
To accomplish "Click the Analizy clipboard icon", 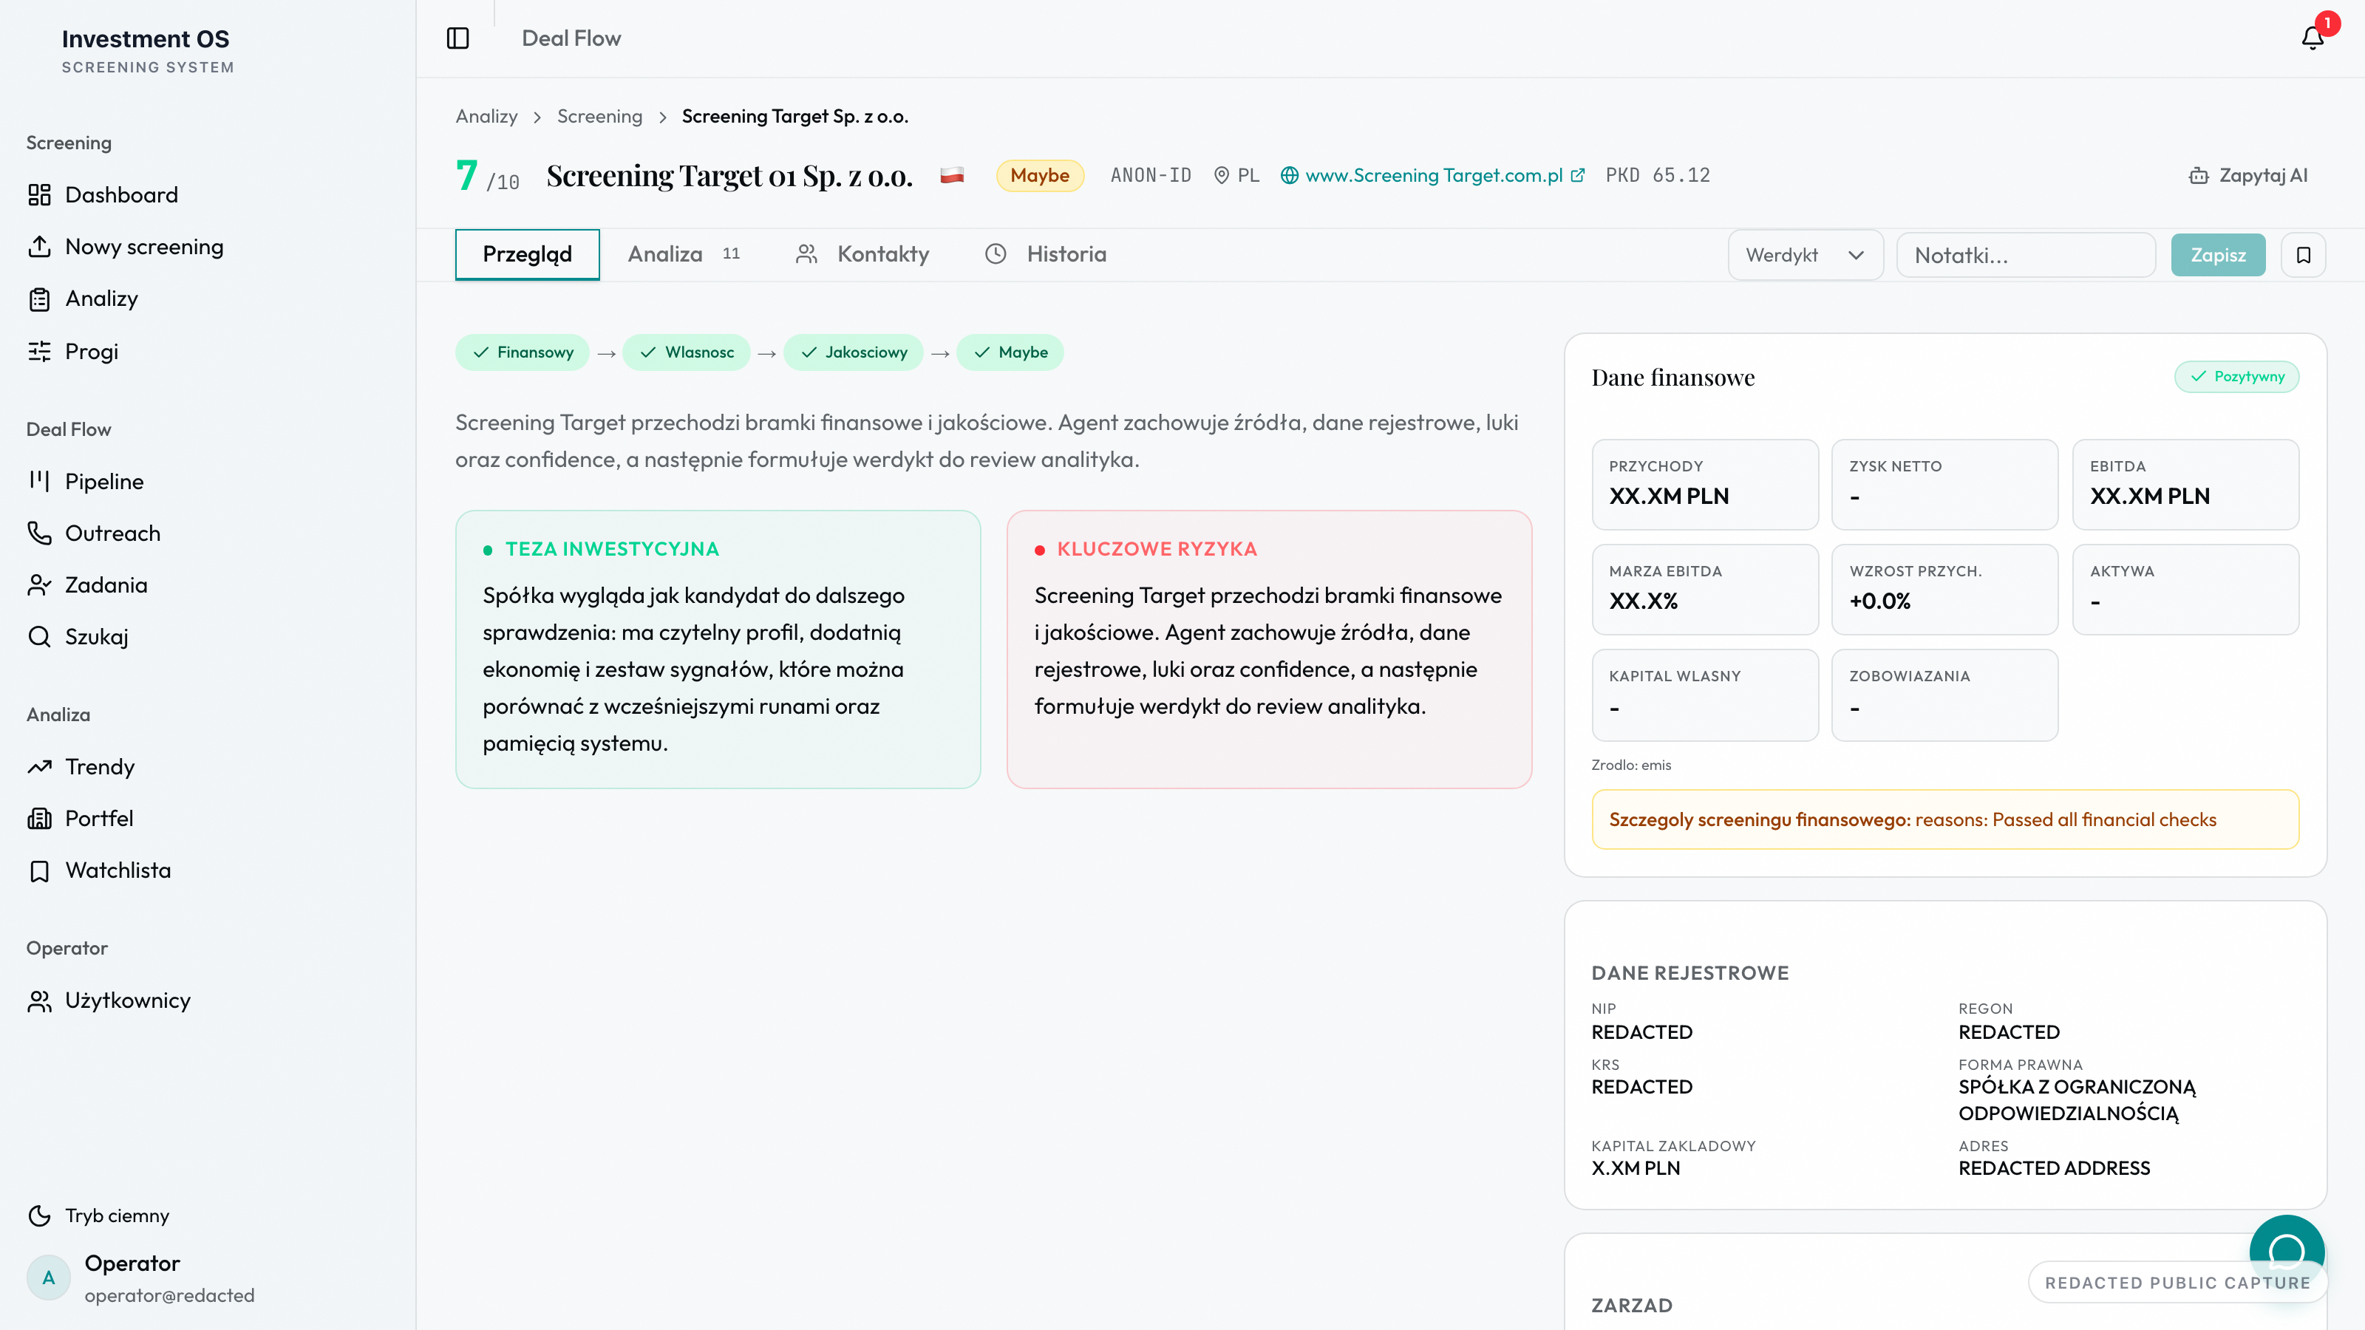I will [38, 299].
